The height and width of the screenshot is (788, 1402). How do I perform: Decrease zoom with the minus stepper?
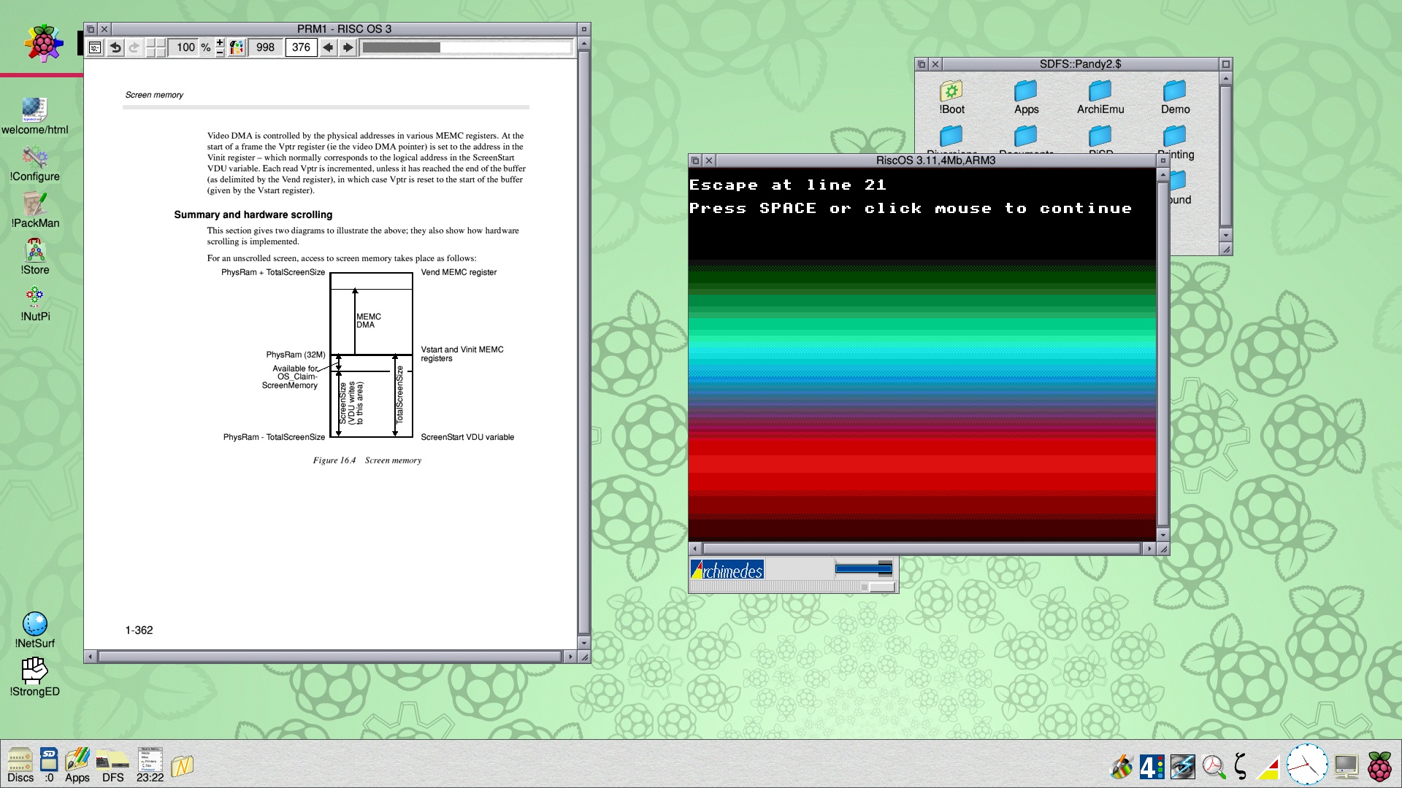[x=220, y=53]
